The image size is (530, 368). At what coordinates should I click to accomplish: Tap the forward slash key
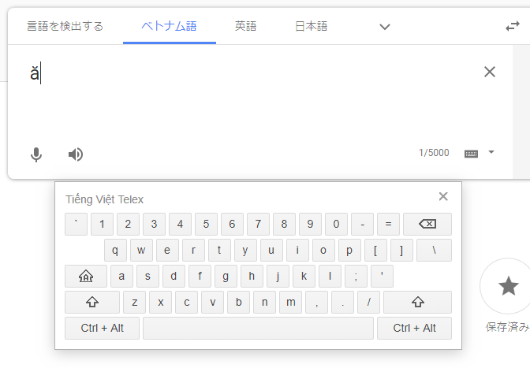click(369, 302)
